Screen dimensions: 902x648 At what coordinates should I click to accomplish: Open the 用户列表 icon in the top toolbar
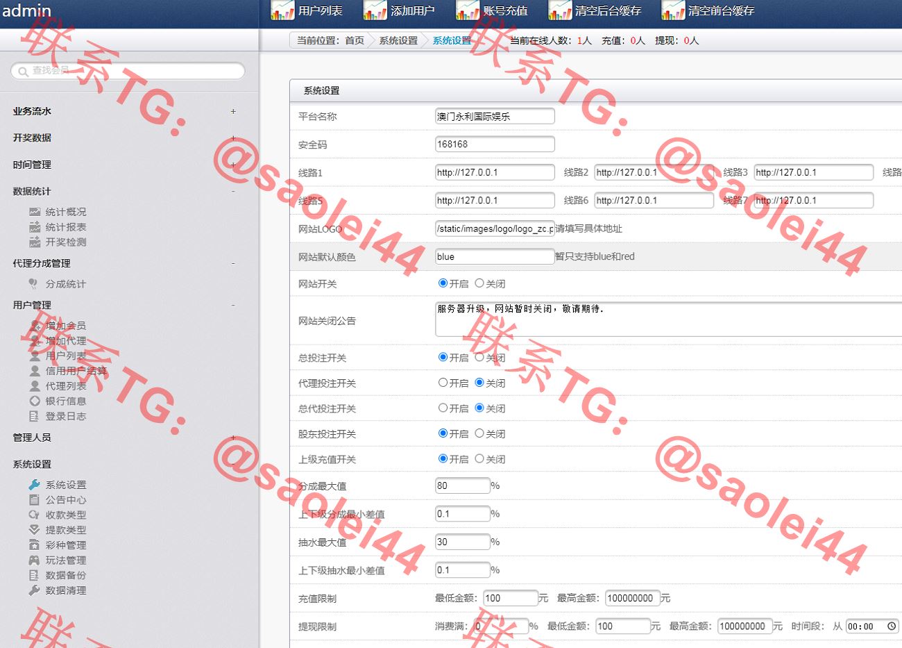tap(282, 10)
